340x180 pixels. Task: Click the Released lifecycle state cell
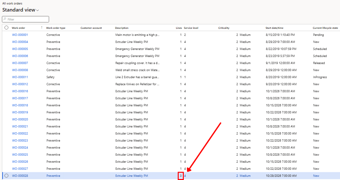click(319, 63)
